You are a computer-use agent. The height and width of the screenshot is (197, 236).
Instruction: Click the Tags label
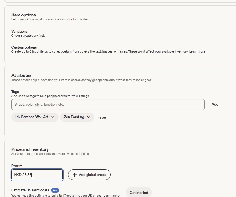[15, 92]
